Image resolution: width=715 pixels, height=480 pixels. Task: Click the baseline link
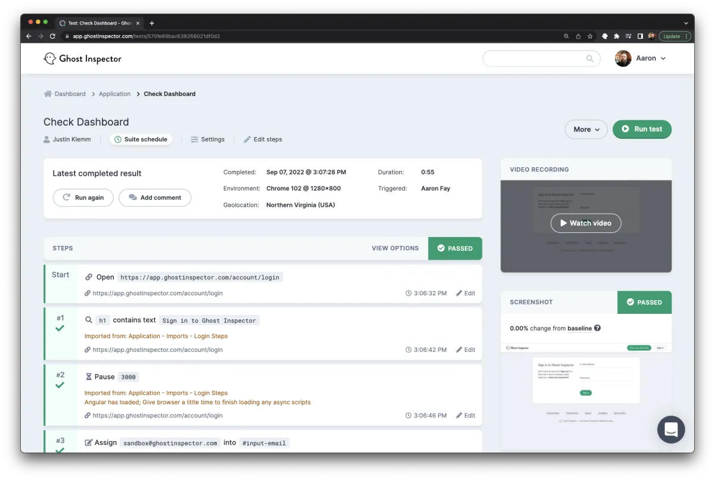coord(579,328)
